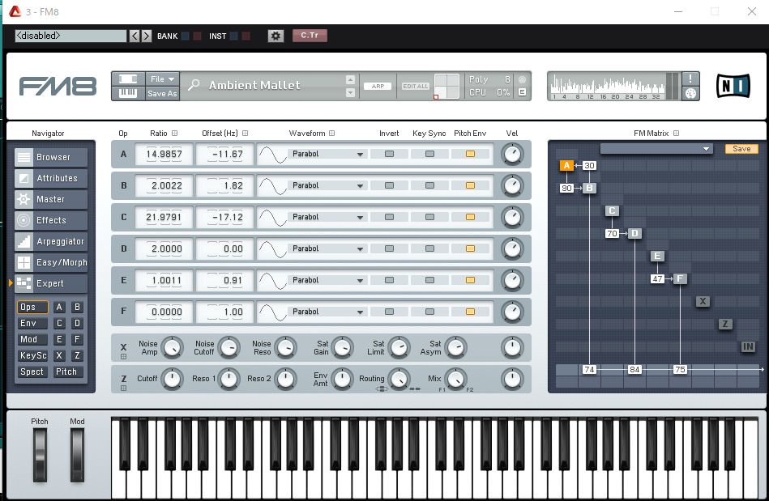Switch to the Env expert tab
Image resolution: width=769 pixels, height=501 pixels.
32,323
